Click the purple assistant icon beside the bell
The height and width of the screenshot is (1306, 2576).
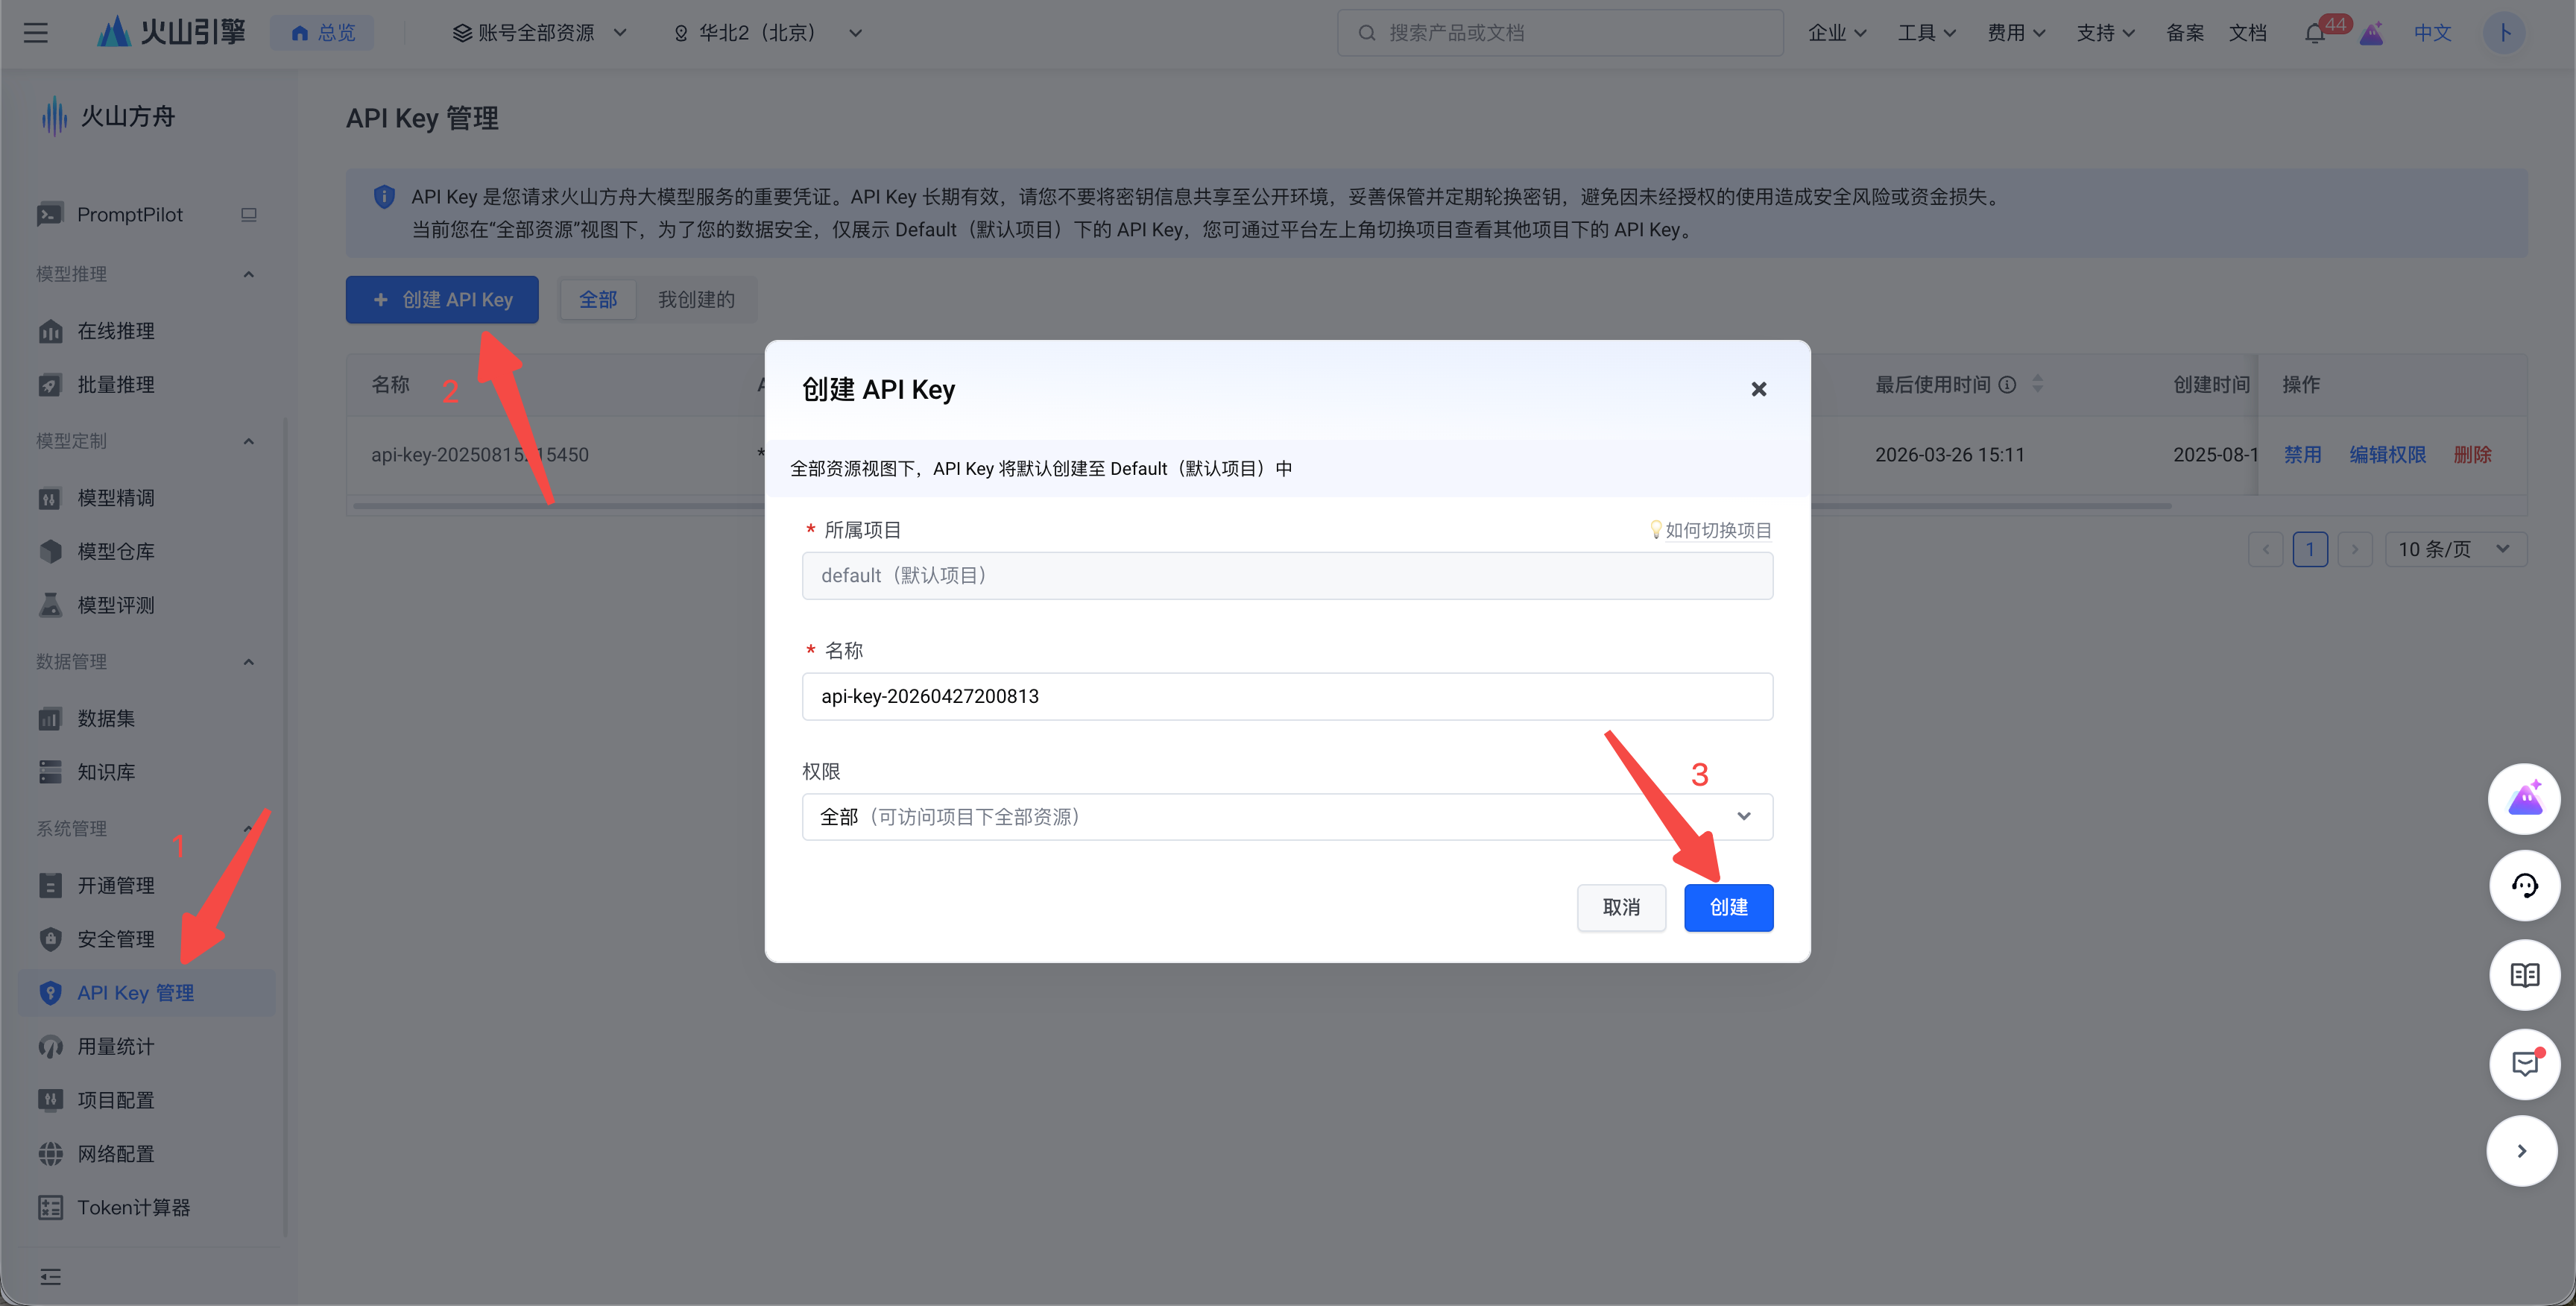2372,33
